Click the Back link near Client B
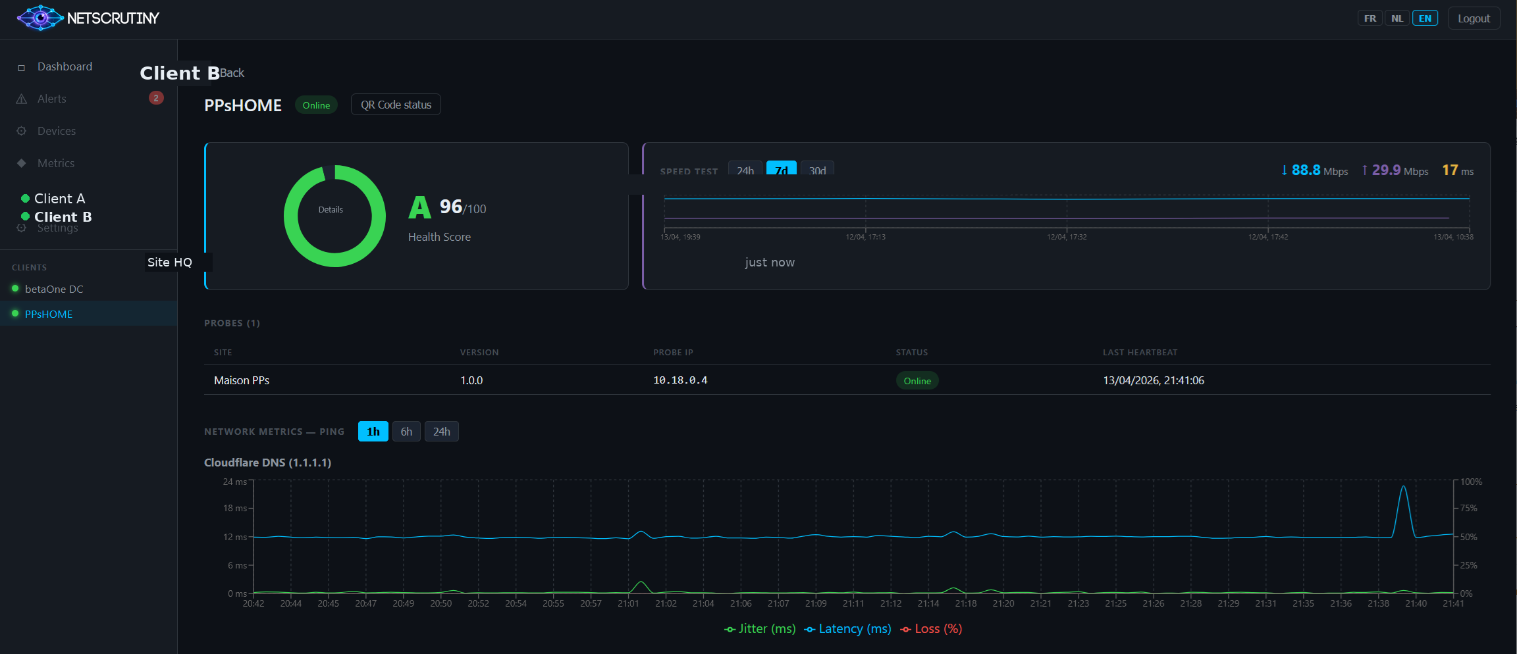1517x654 pixels. click(232, 72)
